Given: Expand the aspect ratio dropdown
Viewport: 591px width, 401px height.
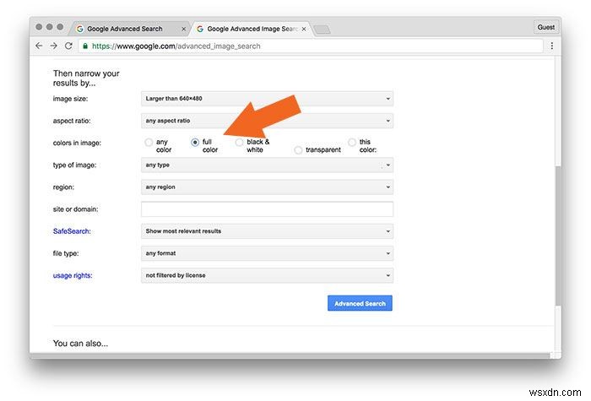Looking at the screenshot, I should 267,121.
